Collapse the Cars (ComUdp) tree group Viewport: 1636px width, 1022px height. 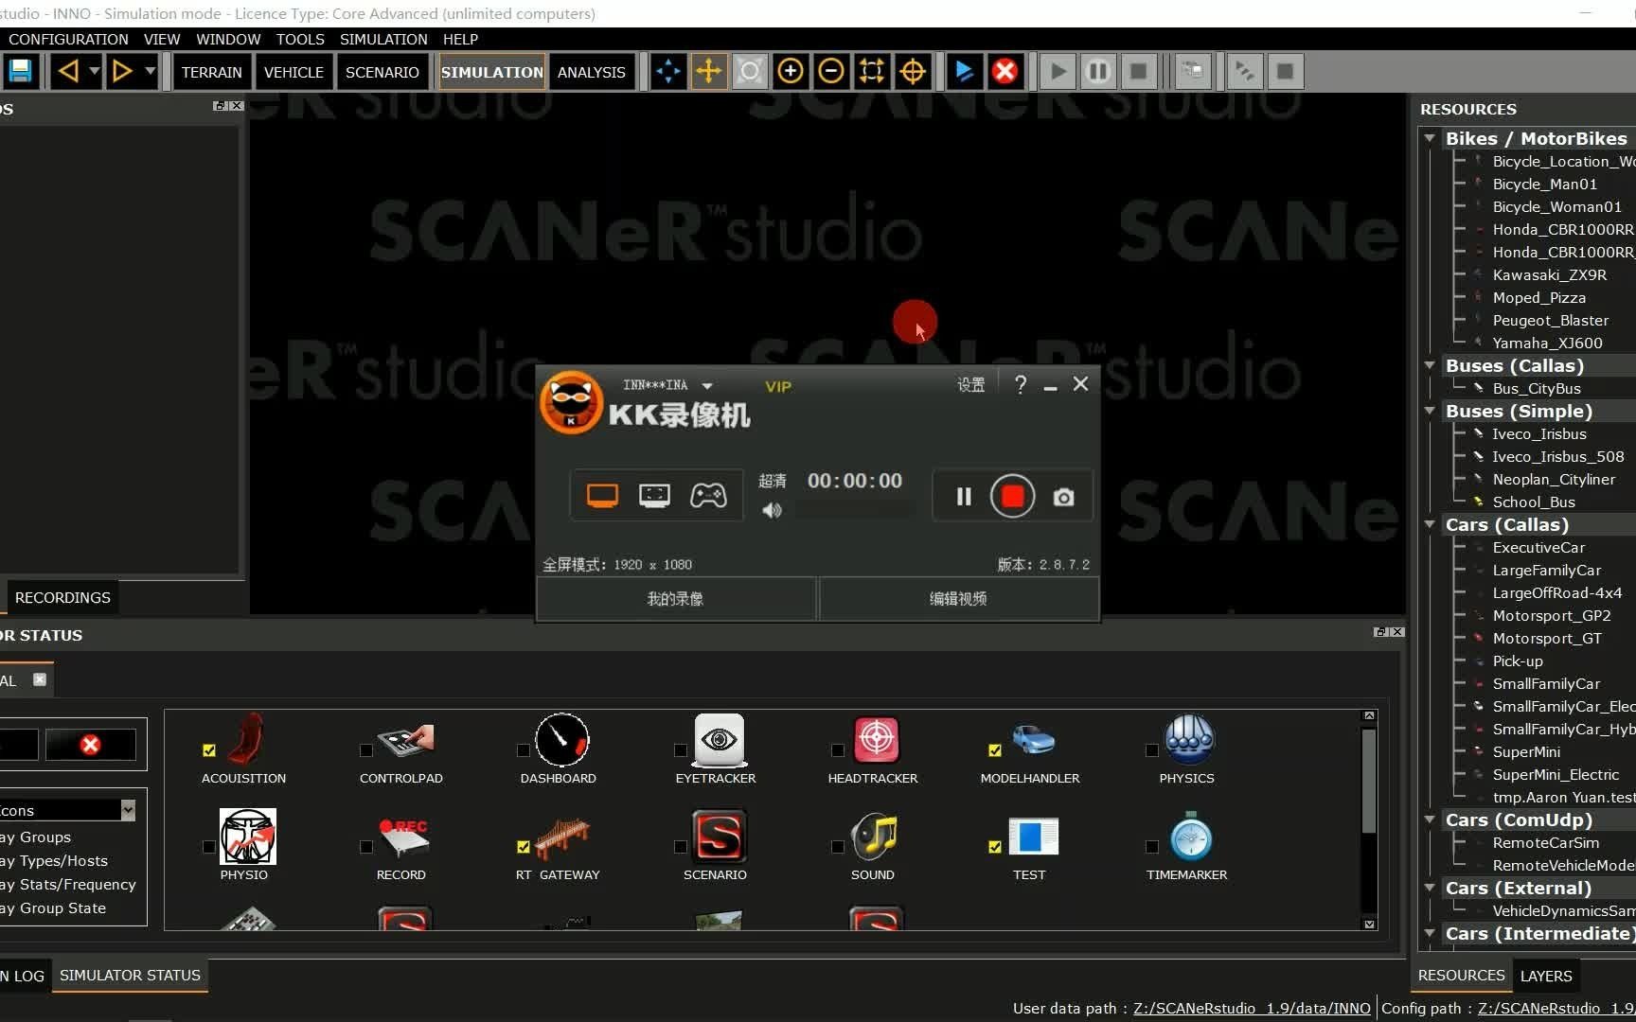click(x=1430, y=819)
